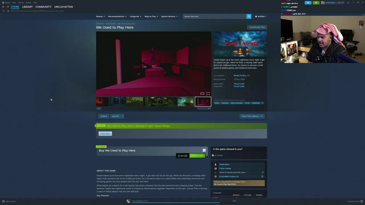Open the announcements megaphone icon
Viewport: 365px width, 205px height.
pyautogui.click(x=308, y=3)
